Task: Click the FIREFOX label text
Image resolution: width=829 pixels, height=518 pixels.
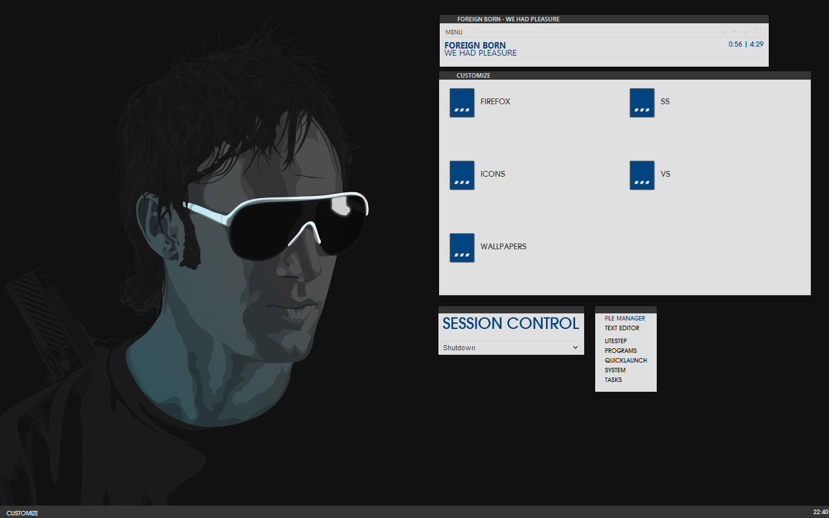Action: (495, 102)
